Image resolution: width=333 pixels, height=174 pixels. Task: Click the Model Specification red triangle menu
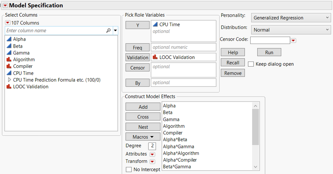click(5, 5)
